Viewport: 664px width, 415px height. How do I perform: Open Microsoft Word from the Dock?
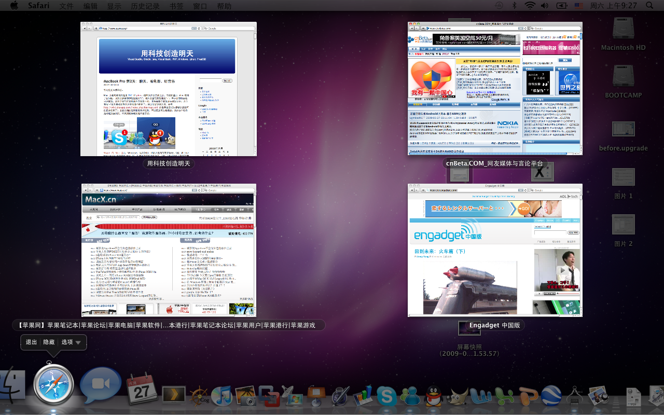click(481, 395)
